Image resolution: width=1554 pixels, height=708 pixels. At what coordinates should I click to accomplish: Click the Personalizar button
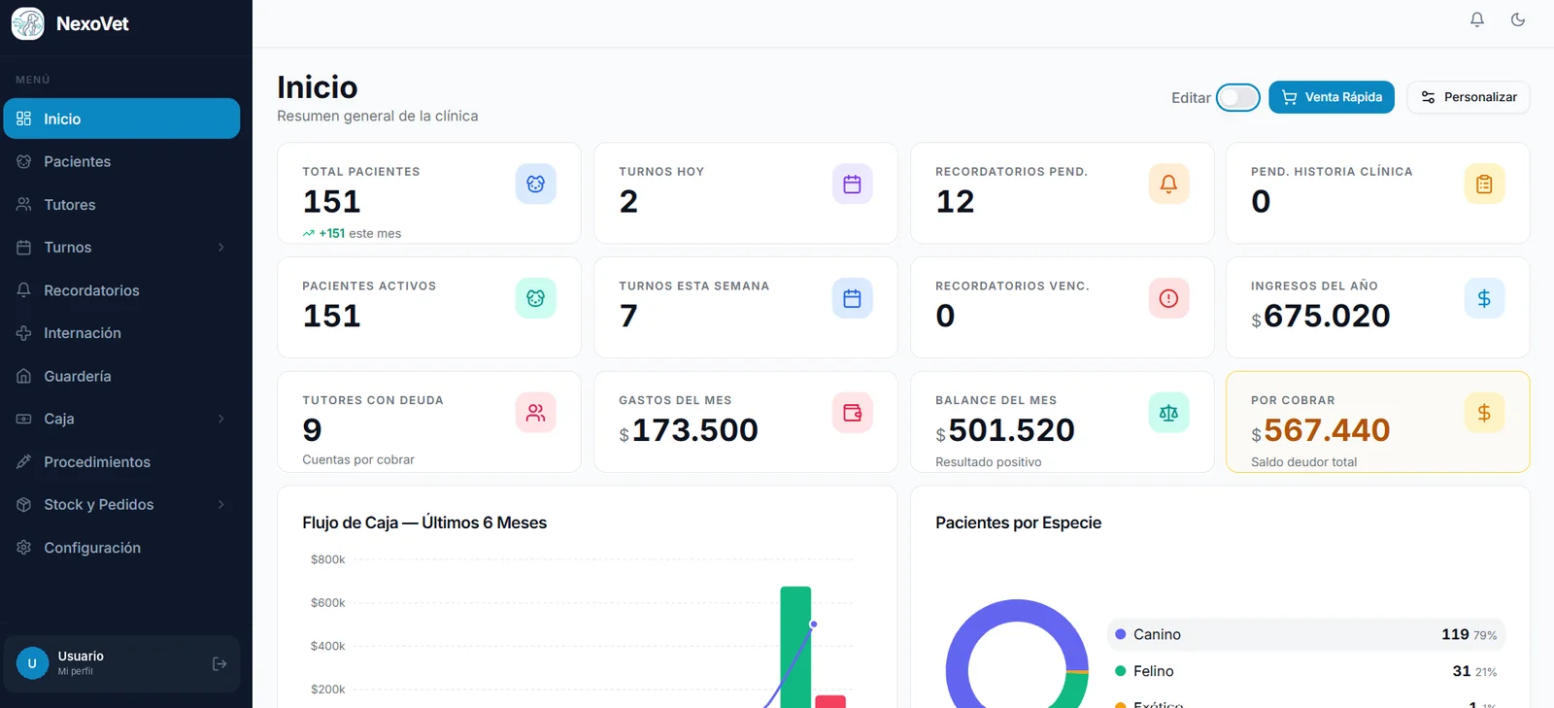(x=1469, y=97)
